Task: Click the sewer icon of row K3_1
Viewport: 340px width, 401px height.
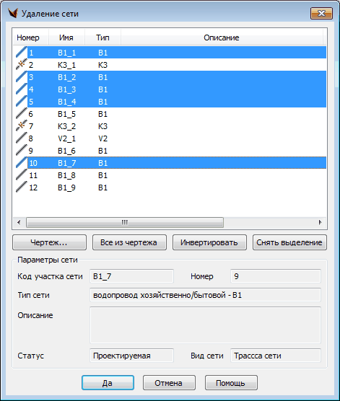Action: point(21,65)
